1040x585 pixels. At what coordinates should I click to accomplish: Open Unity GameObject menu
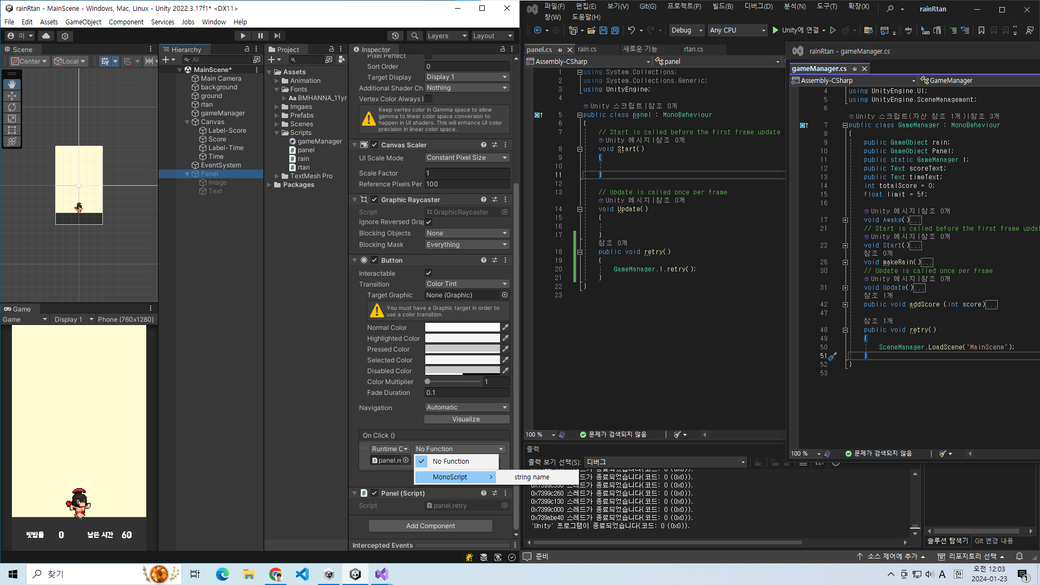(83, 22)
